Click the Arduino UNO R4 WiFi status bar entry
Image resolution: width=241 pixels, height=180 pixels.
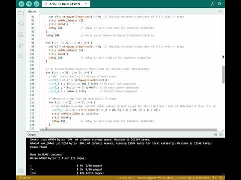click(173, 178)
